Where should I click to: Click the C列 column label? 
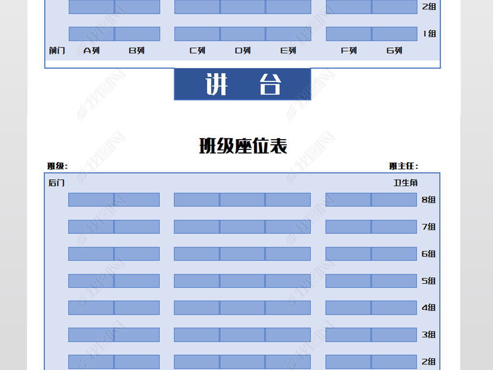coord(197,51)
